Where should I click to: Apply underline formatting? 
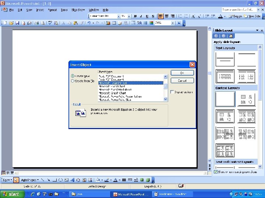[x=147, y=16]
